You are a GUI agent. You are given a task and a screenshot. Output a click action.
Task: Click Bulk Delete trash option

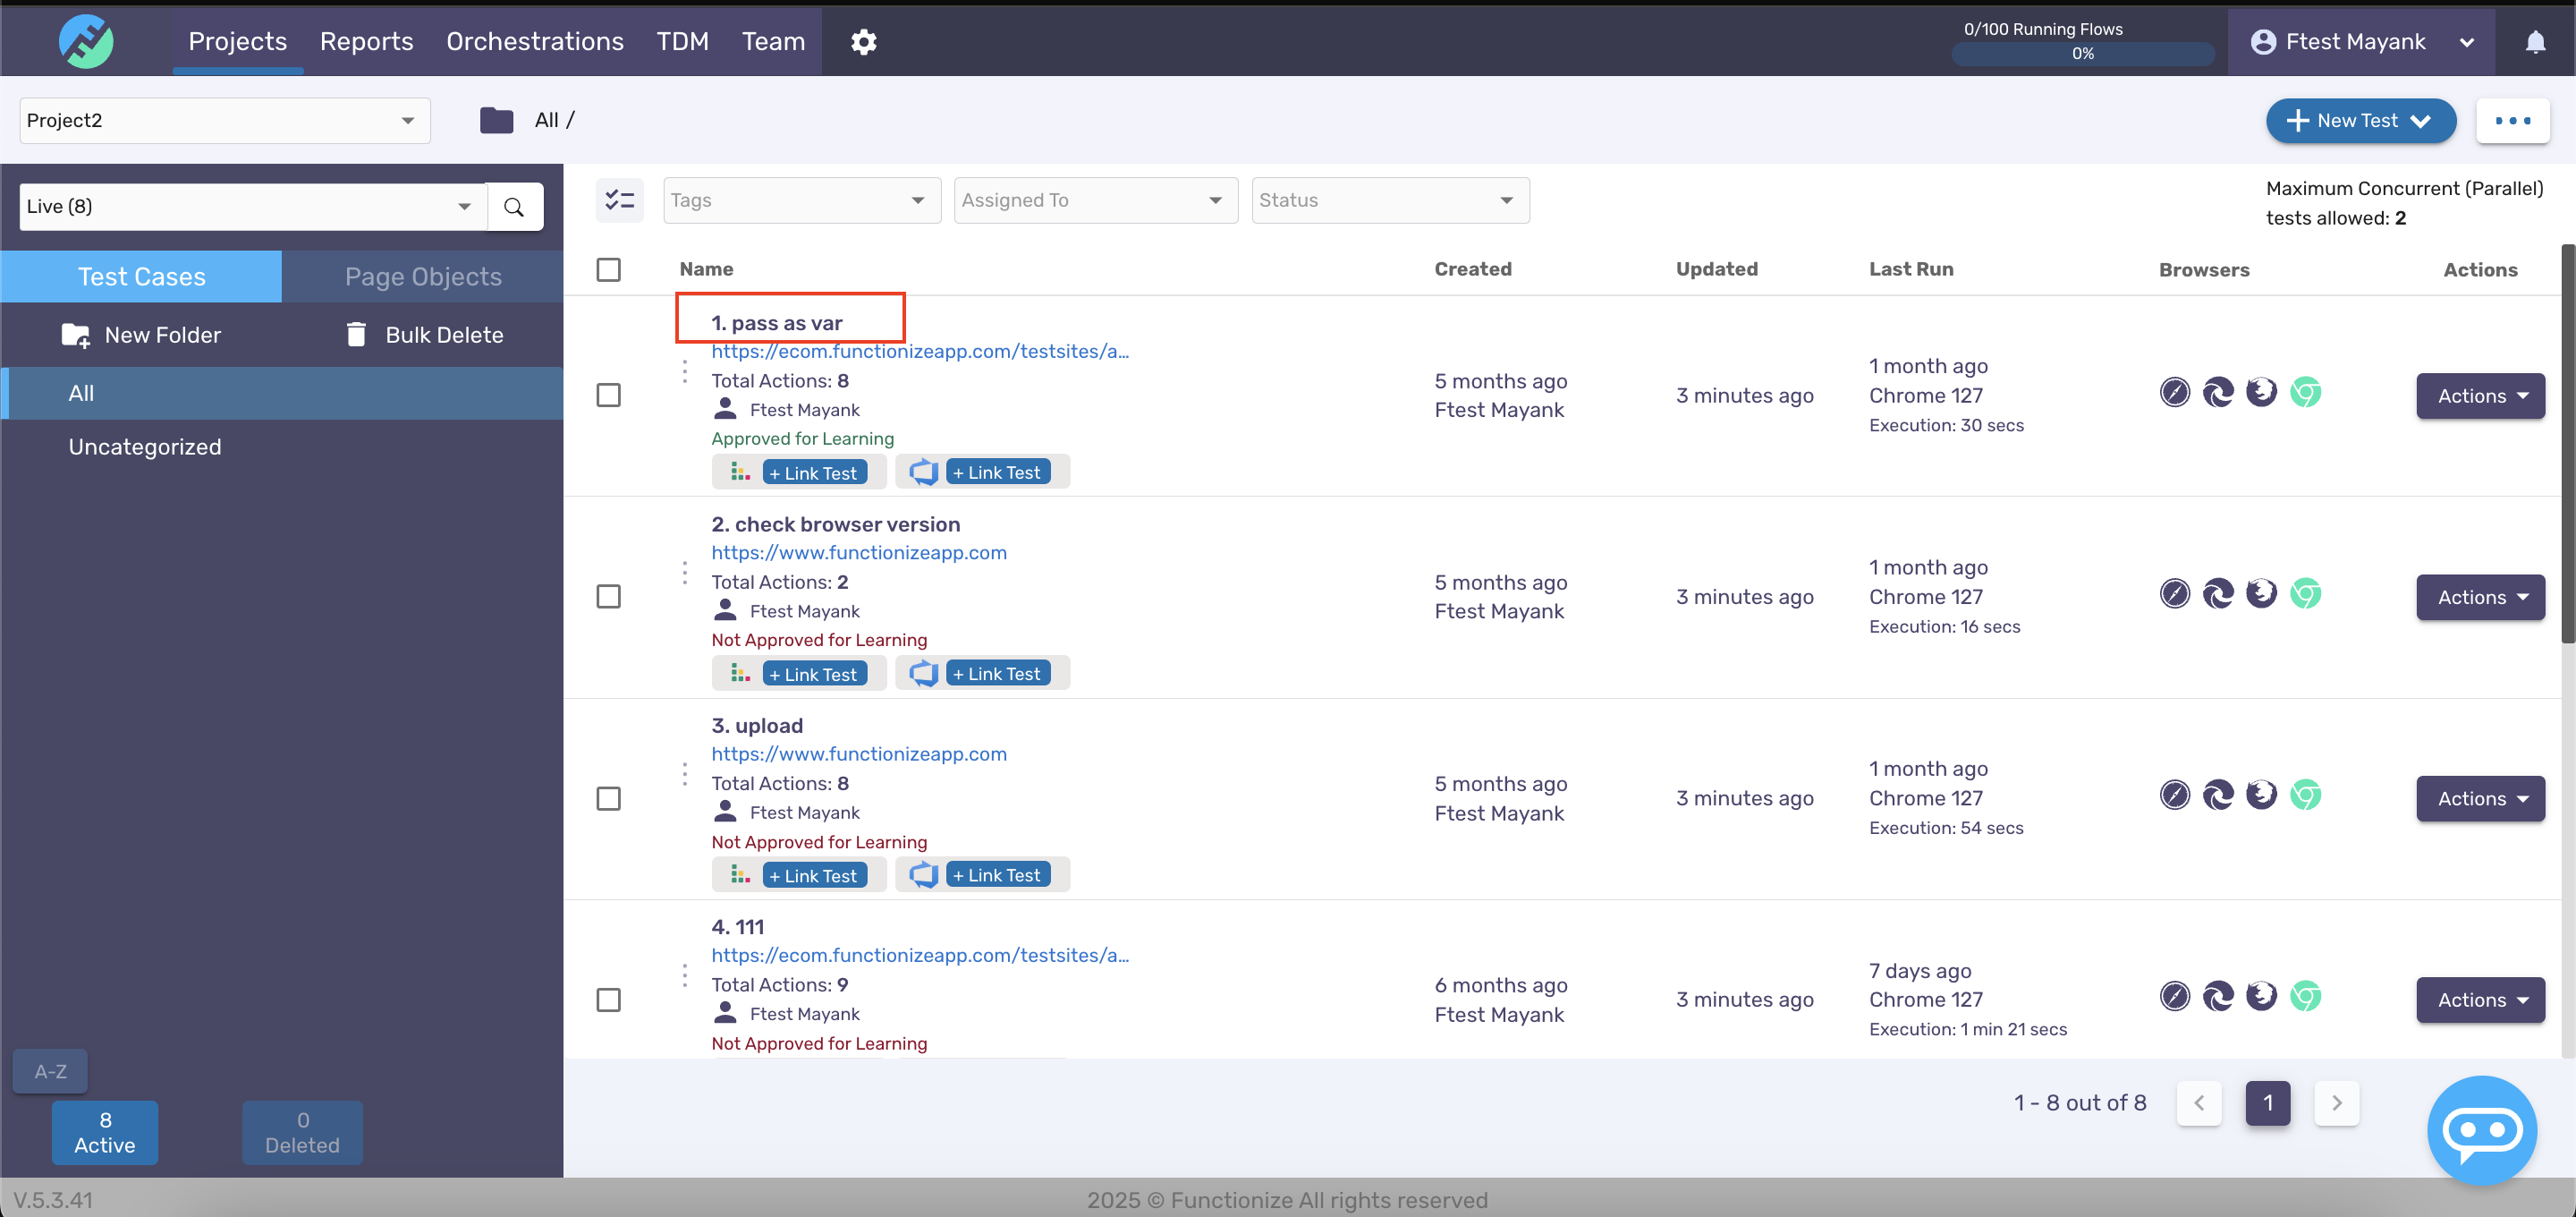point(424,336)
